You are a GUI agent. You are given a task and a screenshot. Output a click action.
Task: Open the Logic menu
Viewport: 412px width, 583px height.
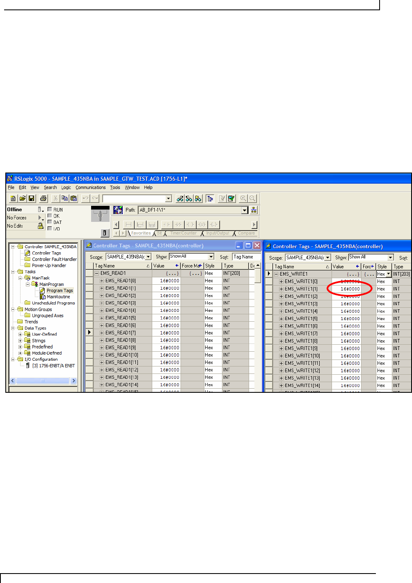coord(66,187)
